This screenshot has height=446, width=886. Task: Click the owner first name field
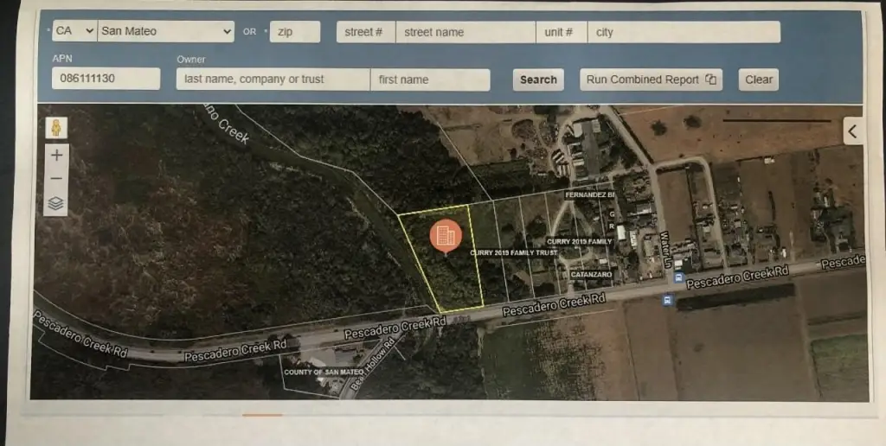430,80
